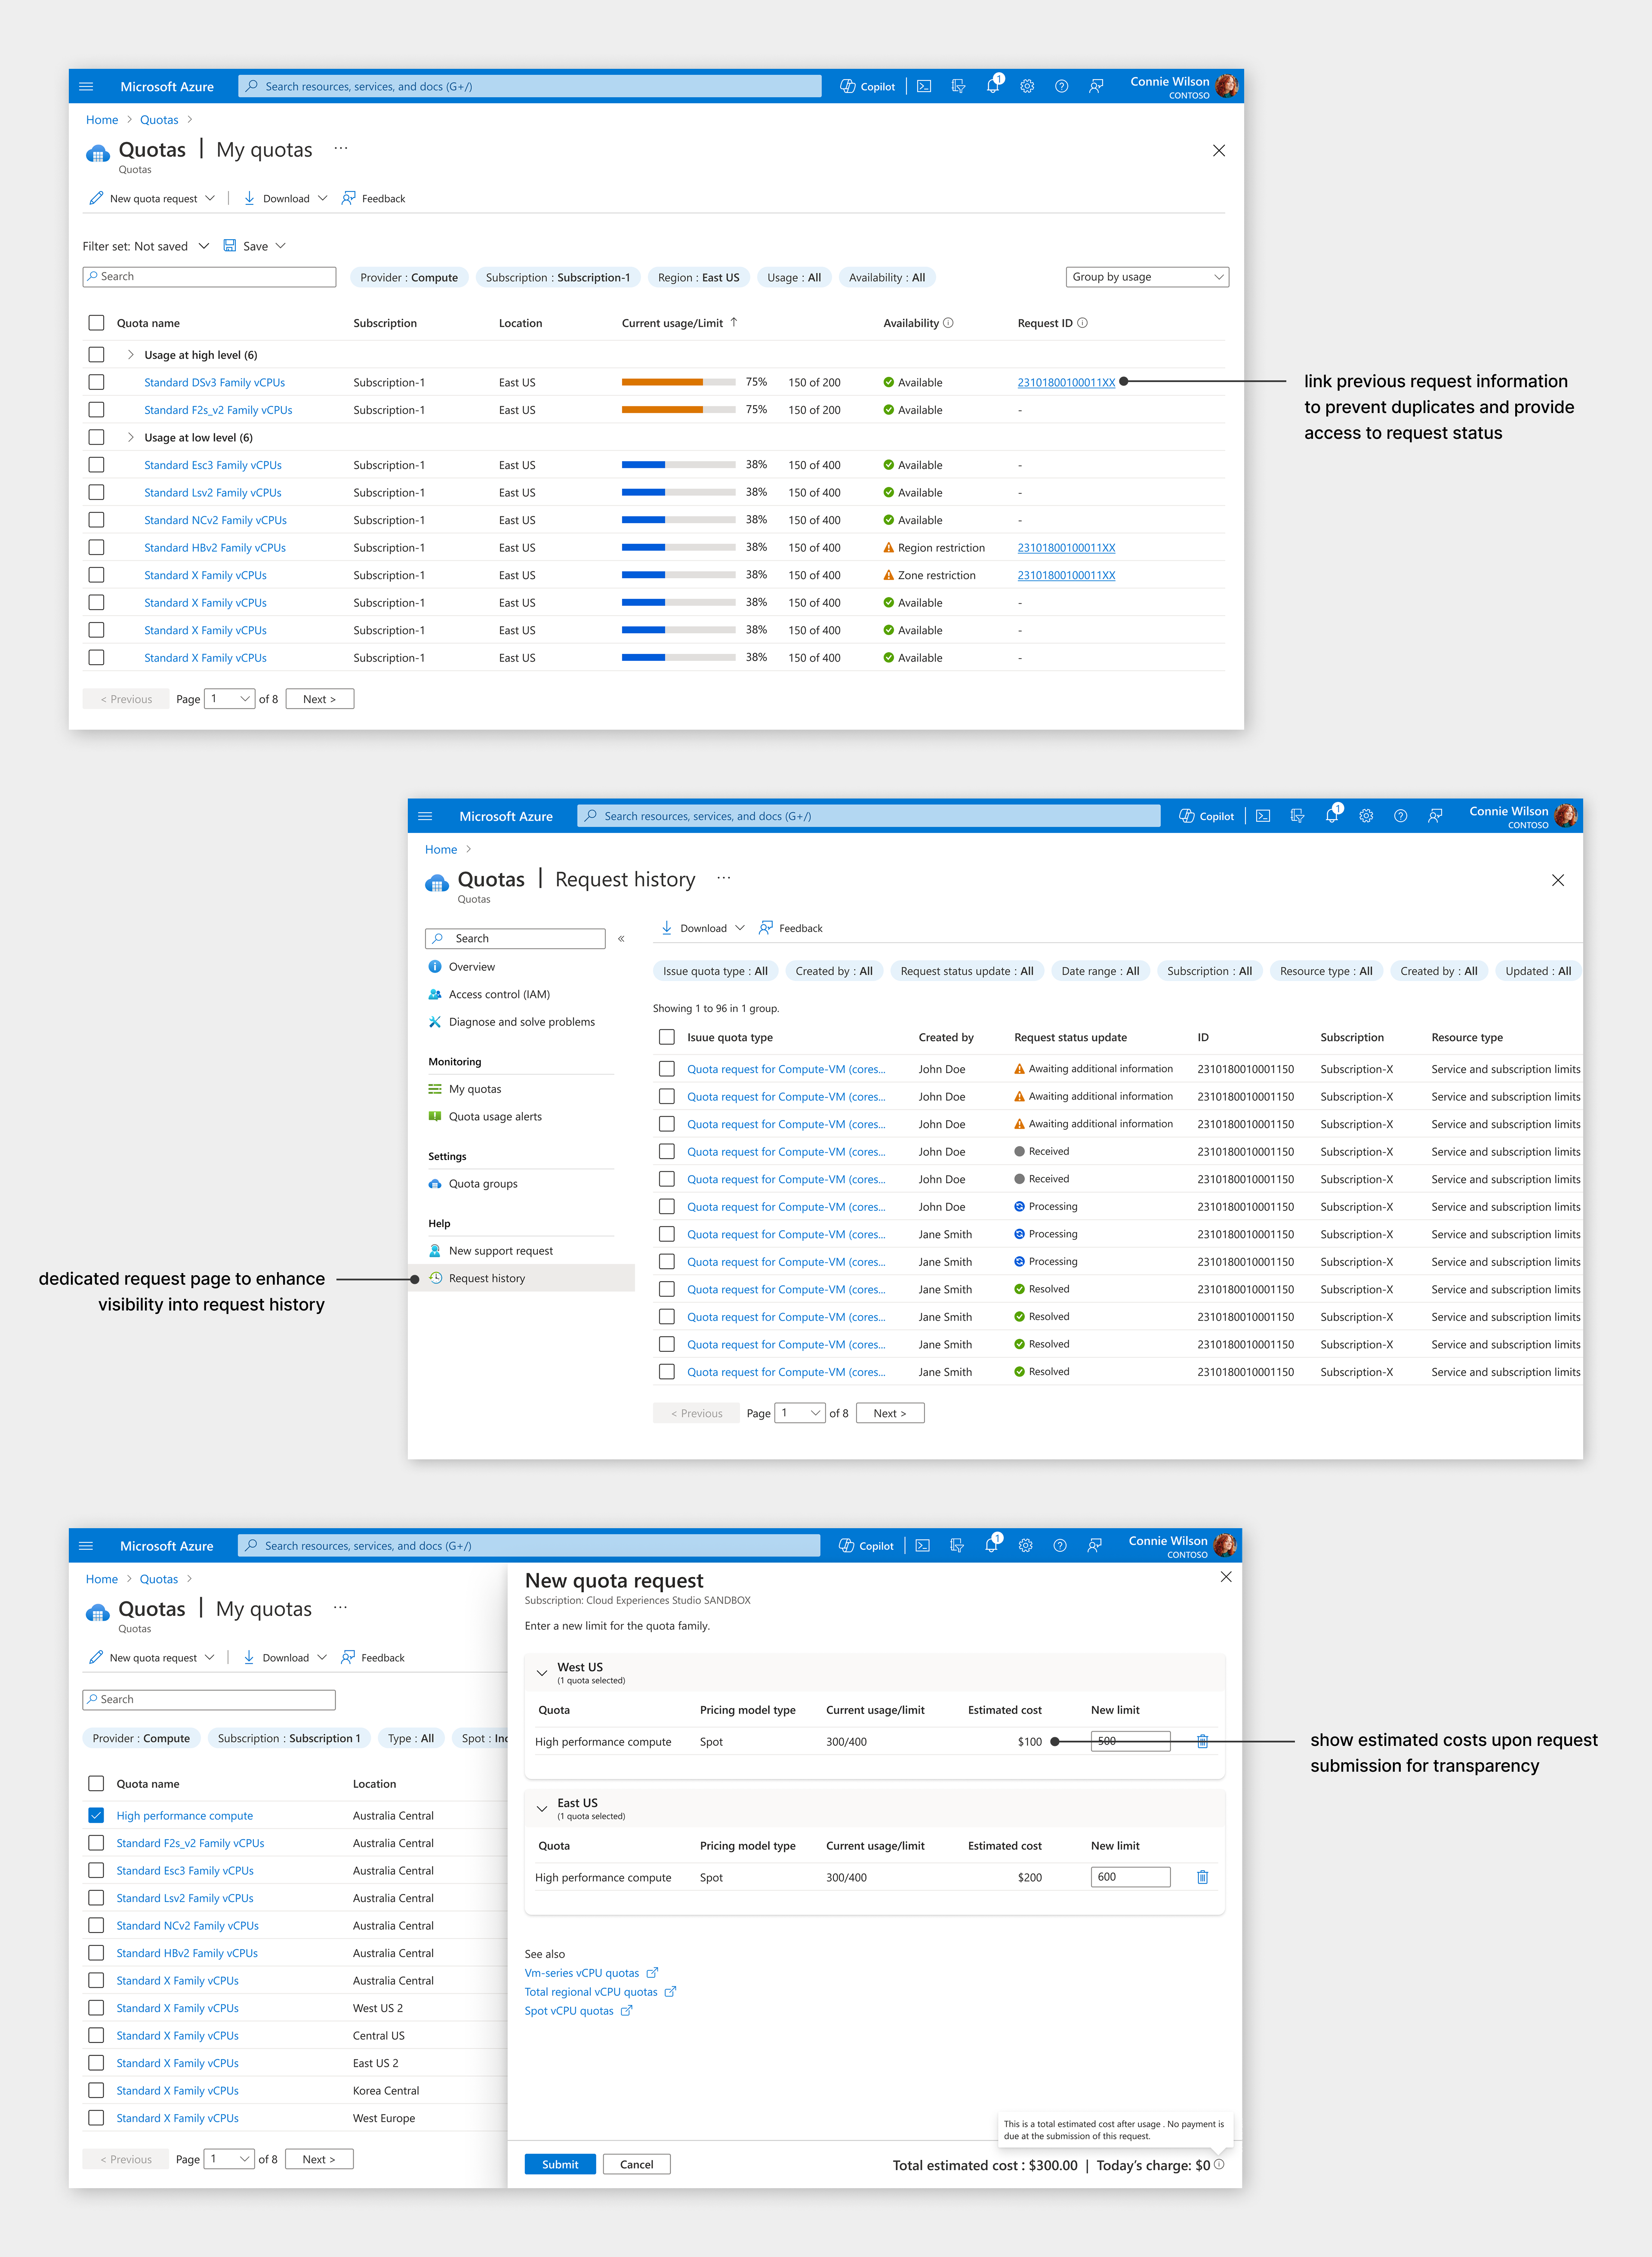
Task: Open Quota groups in sidebar
Action: tap(483, 1183)
